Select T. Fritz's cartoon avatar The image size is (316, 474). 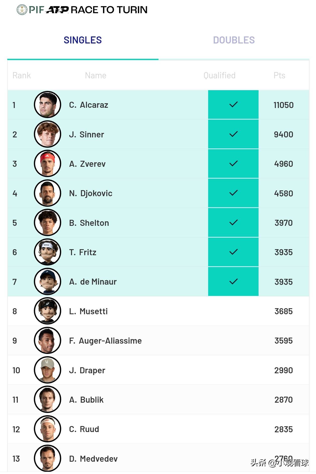click(47, 252)
